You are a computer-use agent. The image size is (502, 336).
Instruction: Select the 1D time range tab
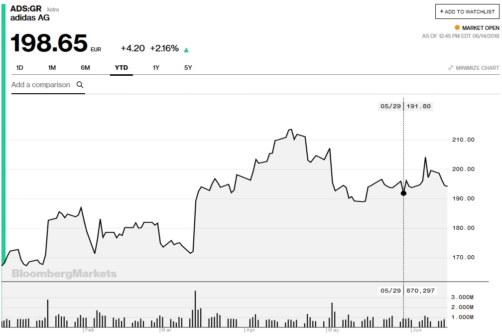tap(20, 67)
